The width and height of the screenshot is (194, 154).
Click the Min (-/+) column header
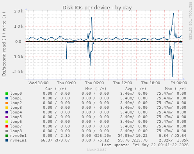point(96,89)
